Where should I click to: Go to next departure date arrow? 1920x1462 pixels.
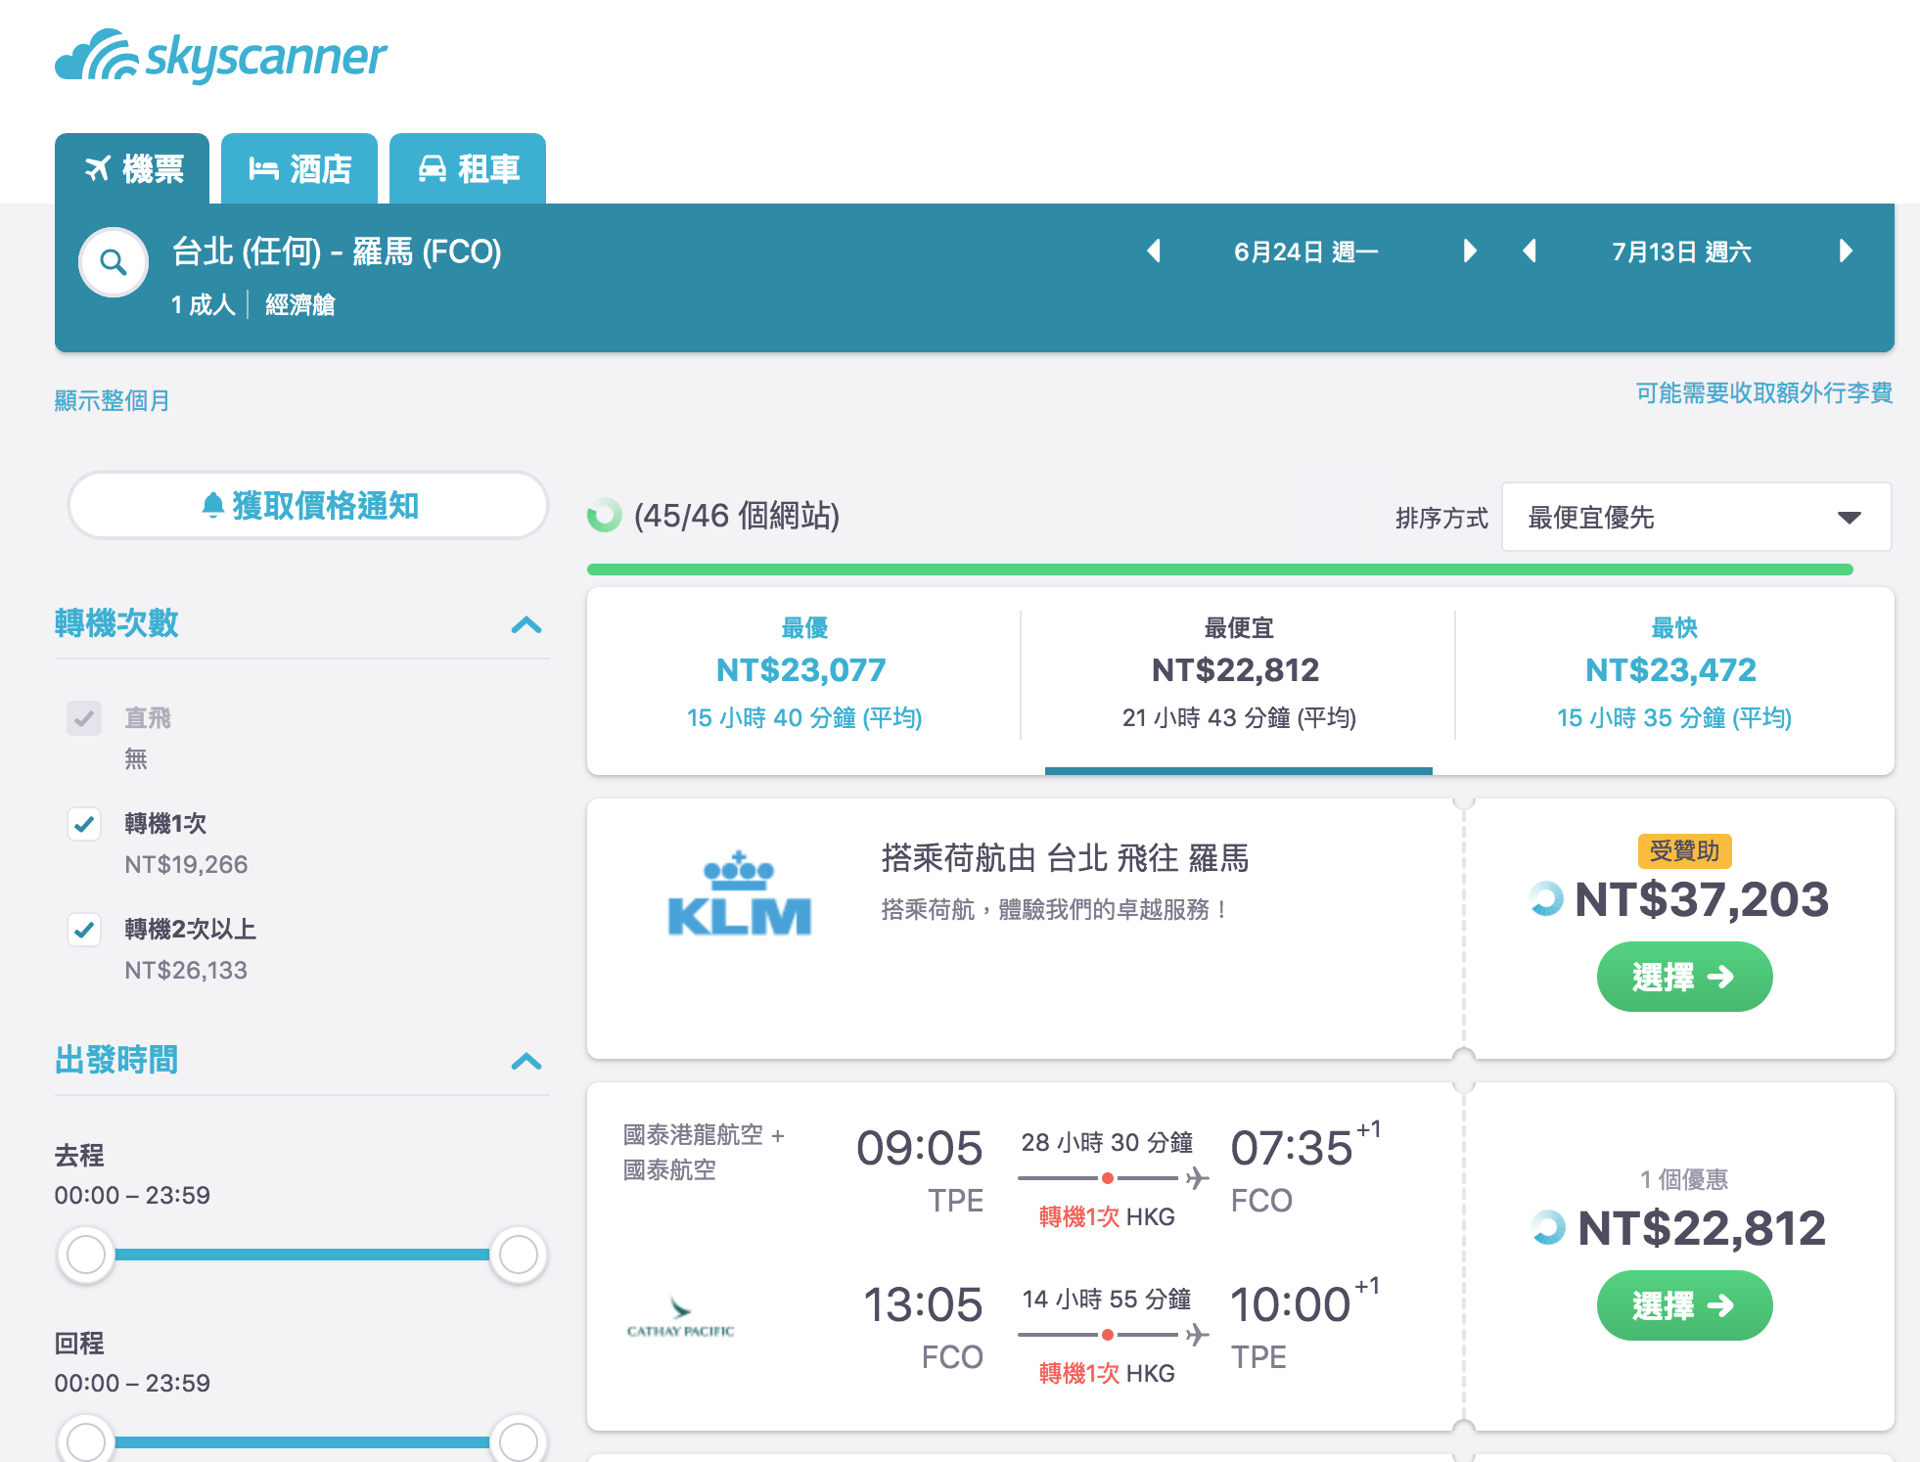click(x=1469, y=251)
